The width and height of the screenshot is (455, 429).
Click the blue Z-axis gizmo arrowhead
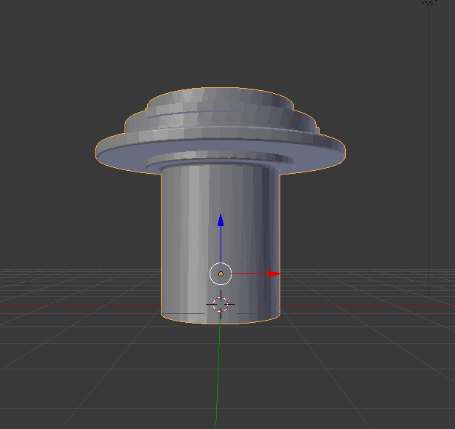coord(221,220)
